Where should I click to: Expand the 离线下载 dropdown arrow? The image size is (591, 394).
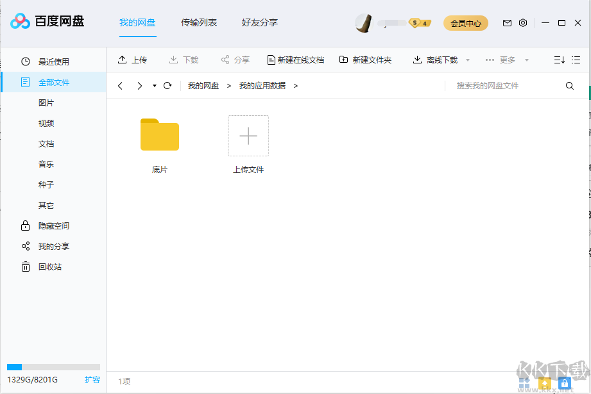point(468,60)
